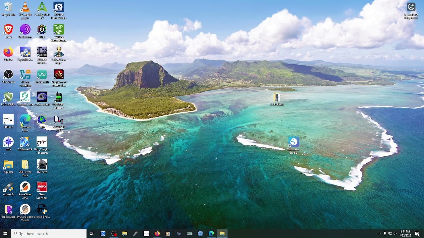
Task: Select the Creality Print 6.2 shortcut
Action: point(42,11)
